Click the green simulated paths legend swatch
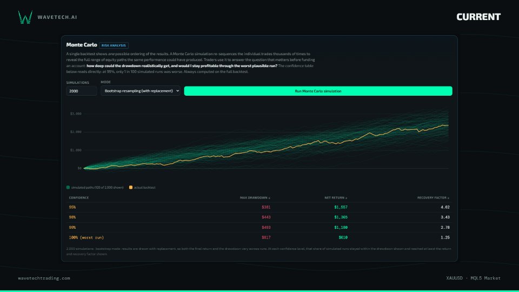The width and height of the screenshot is (519, 292). tap(68, 188)
